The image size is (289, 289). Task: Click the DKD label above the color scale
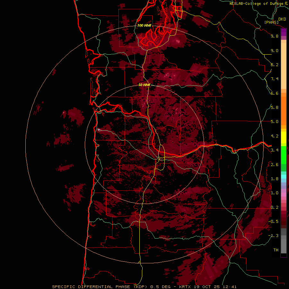(282, 19)
